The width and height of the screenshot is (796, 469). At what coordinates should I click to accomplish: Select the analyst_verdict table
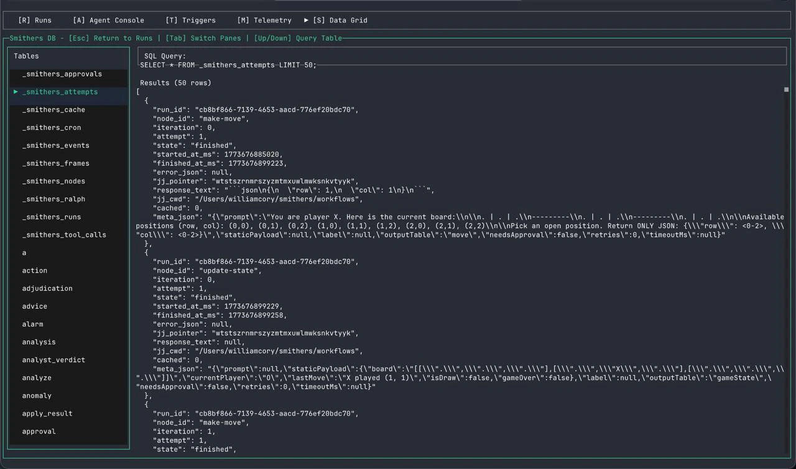pos(53,360)
